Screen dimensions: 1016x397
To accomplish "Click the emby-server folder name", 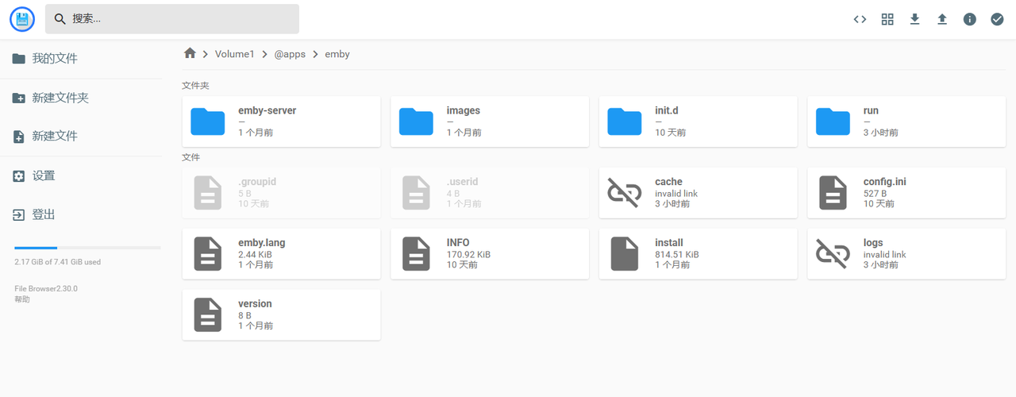I will pyautogui.click(x=267, y=111).
